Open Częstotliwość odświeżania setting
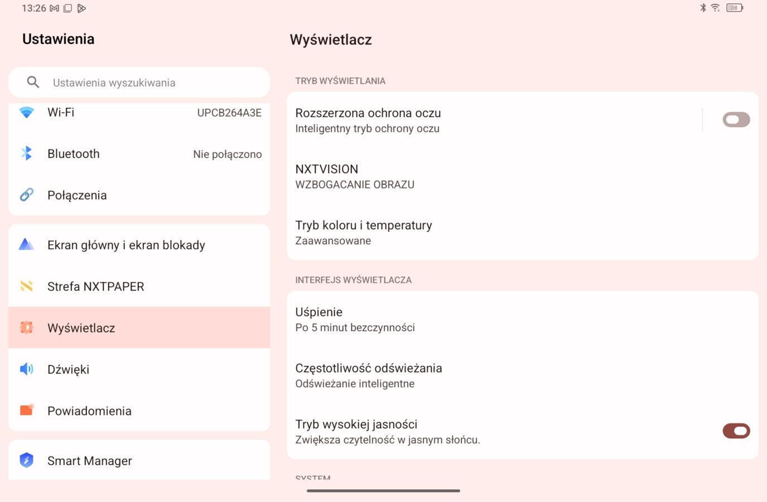This screenshot has width=767, height=502. 523,375
